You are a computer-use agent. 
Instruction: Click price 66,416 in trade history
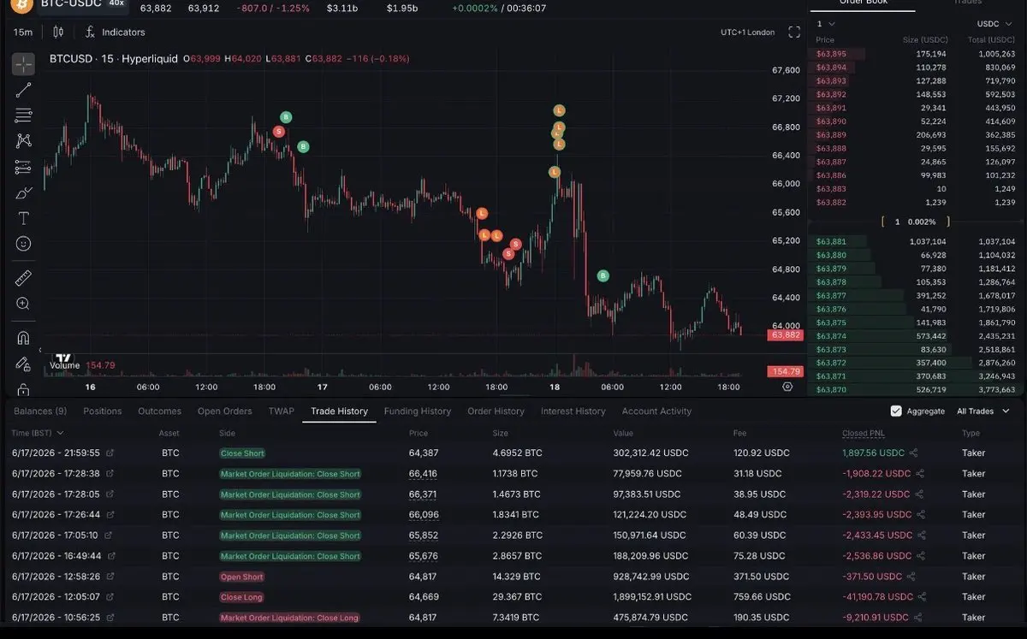click(x=423, y=474)
